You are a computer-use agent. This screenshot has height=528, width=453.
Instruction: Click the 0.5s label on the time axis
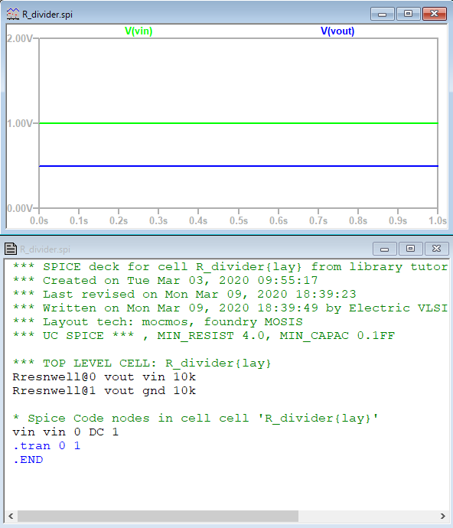239,221
